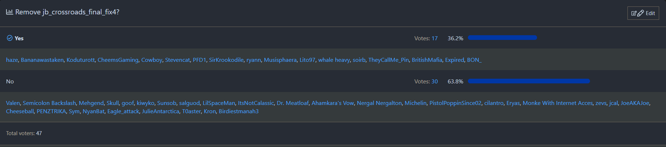Click the checkmark icon next to Yes
This screenshot has width=666, height=147.
point(10,38)
